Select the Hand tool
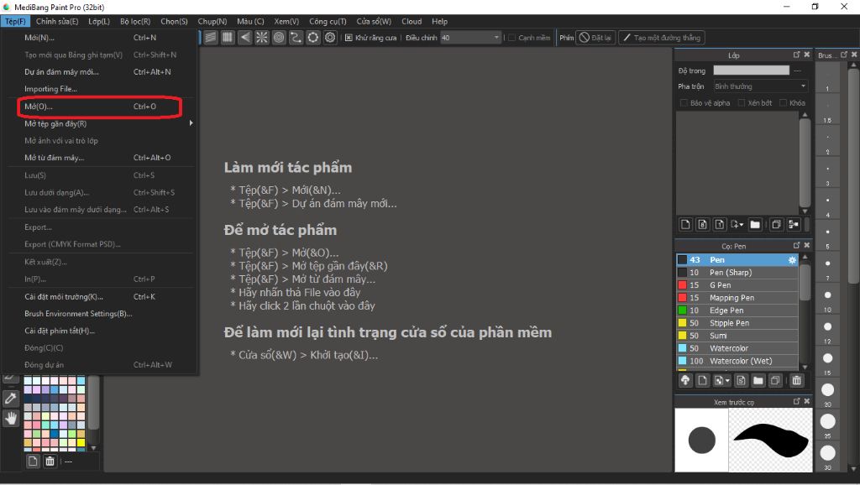 coord(10,419)
